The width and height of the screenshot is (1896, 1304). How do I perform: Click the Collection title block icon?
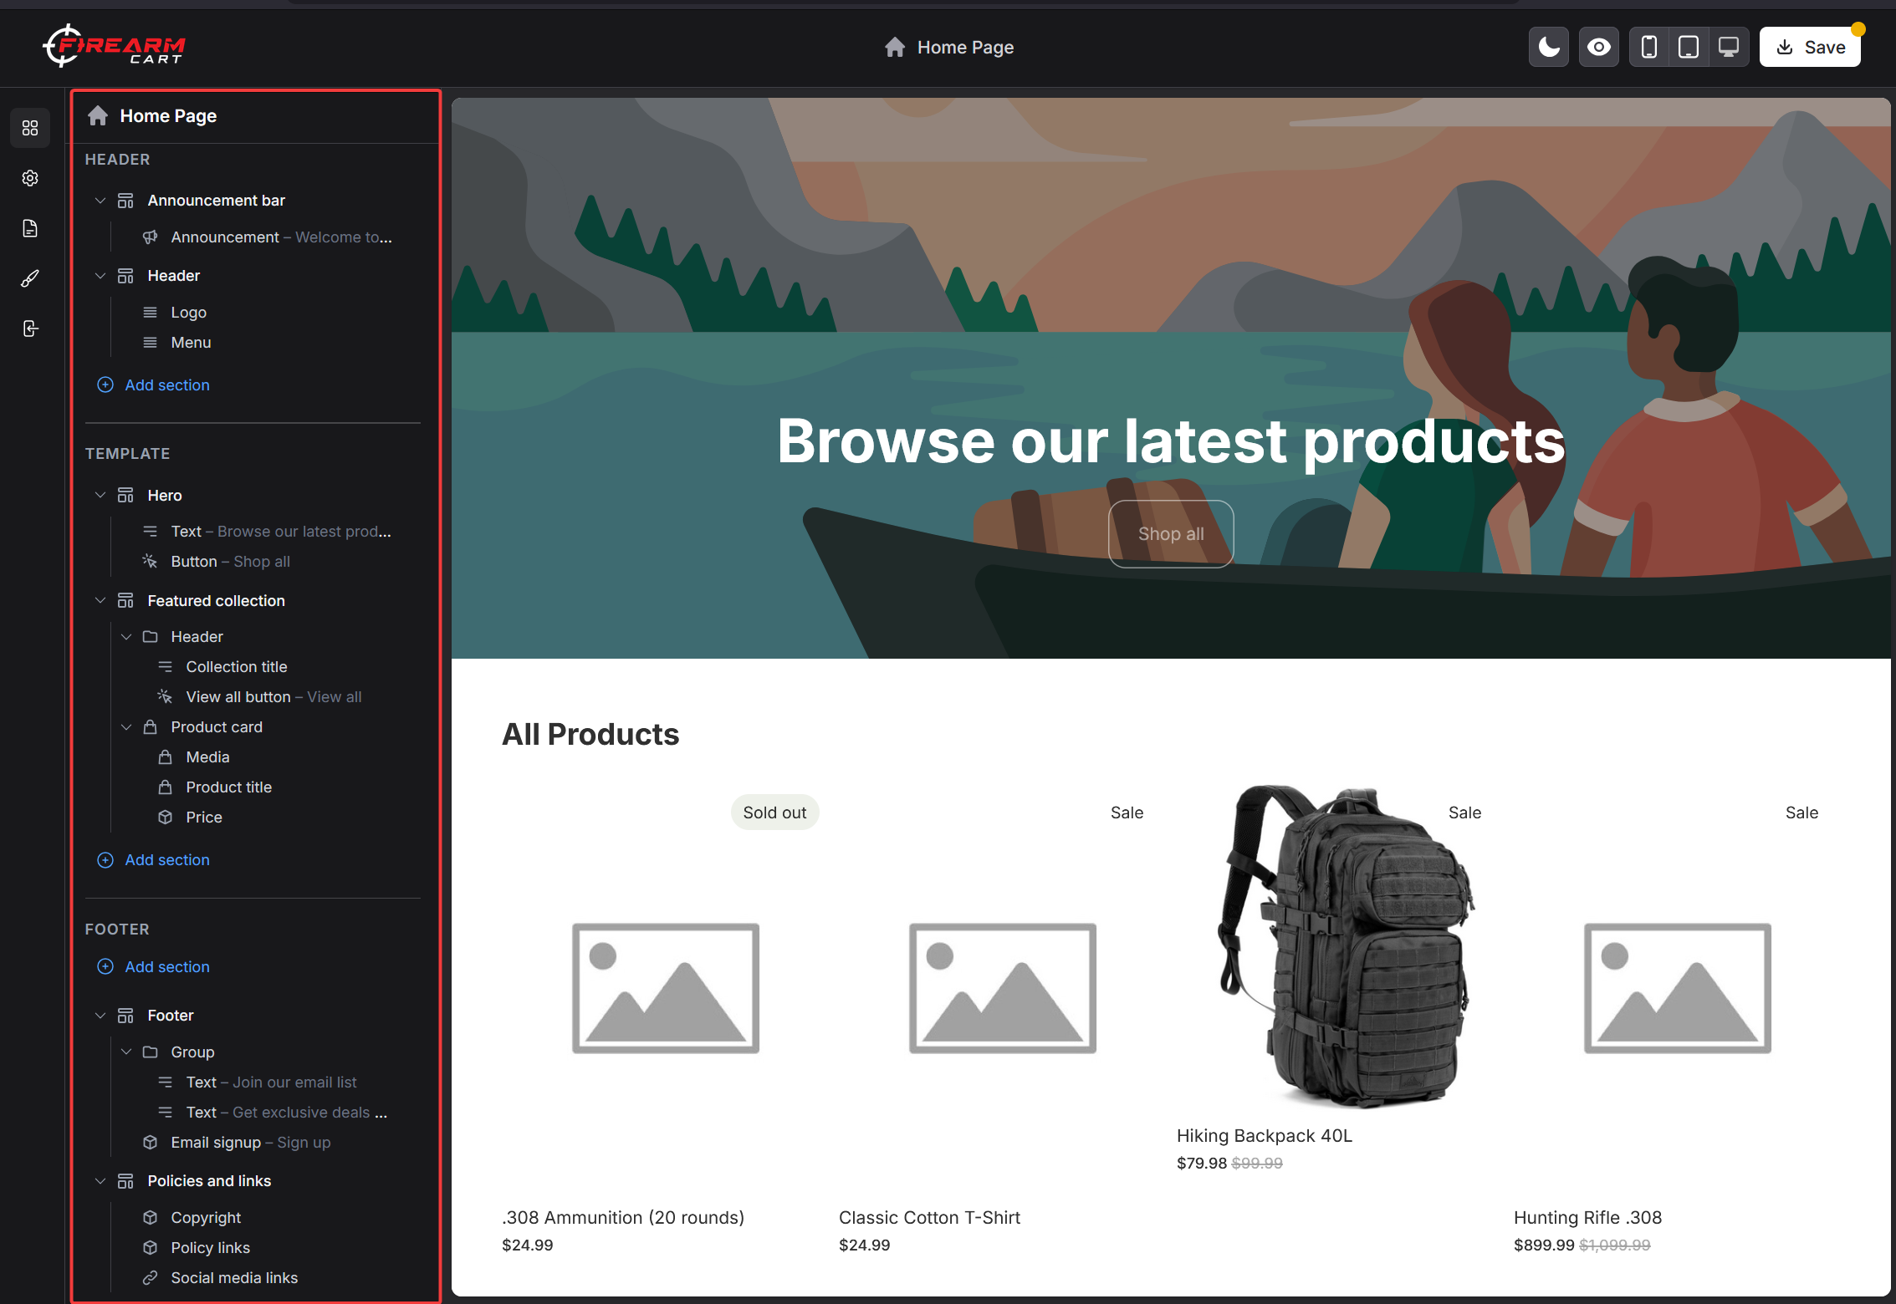(166, 667)
